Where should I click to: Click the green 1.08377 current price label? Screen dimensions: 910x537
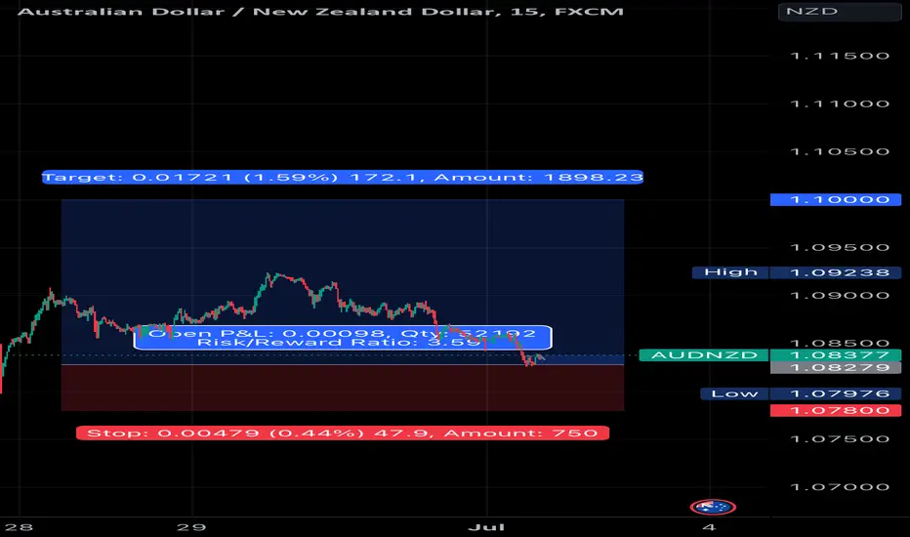[836, 354]
